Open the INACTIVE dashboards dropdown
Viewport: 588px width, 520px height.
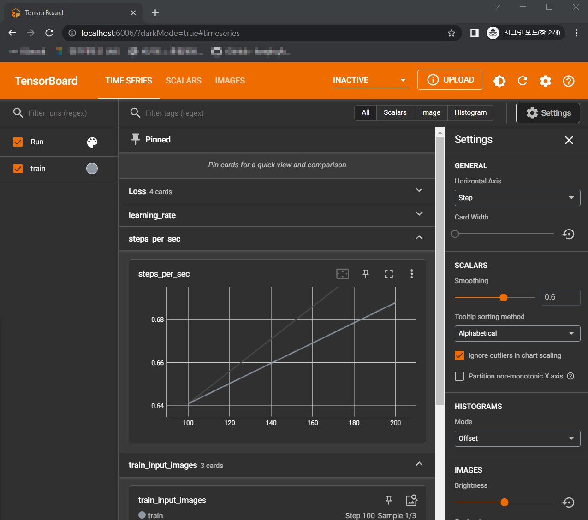370,81
